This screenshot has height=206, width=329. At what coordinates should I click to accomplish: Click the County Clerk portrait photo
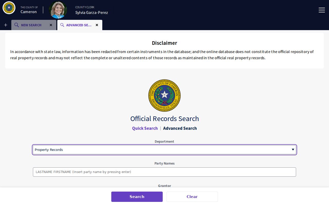(x=58, y=10)
